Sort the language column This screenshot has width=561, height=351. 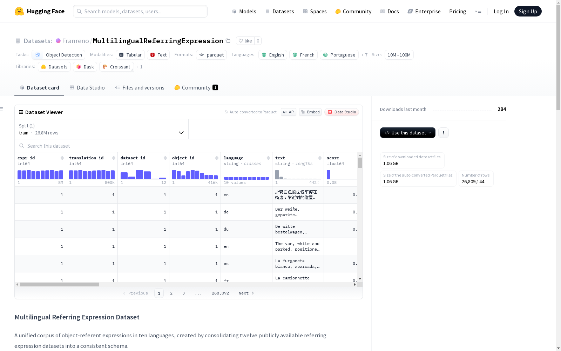coord(268,158)
